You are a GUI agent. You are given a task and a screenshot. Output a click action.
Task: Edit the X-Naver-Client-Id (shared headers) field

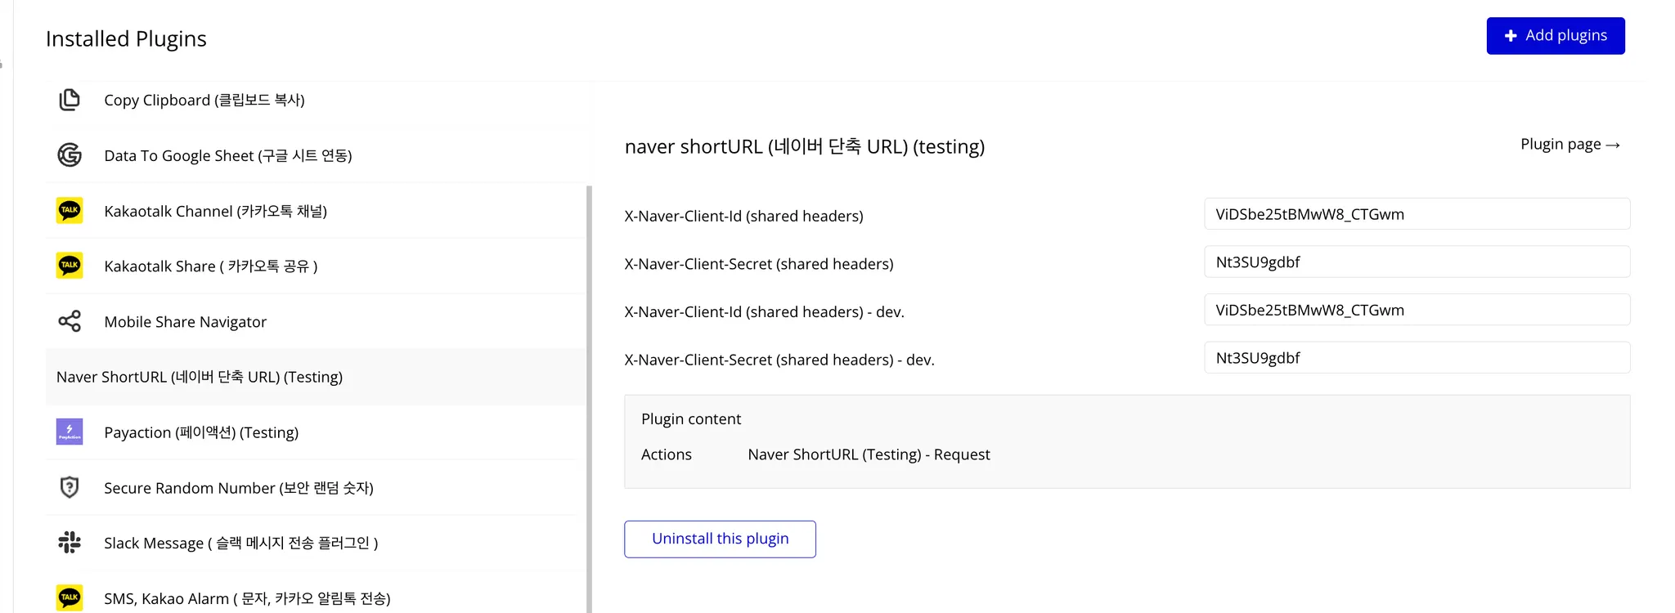tap(1417, 214)
